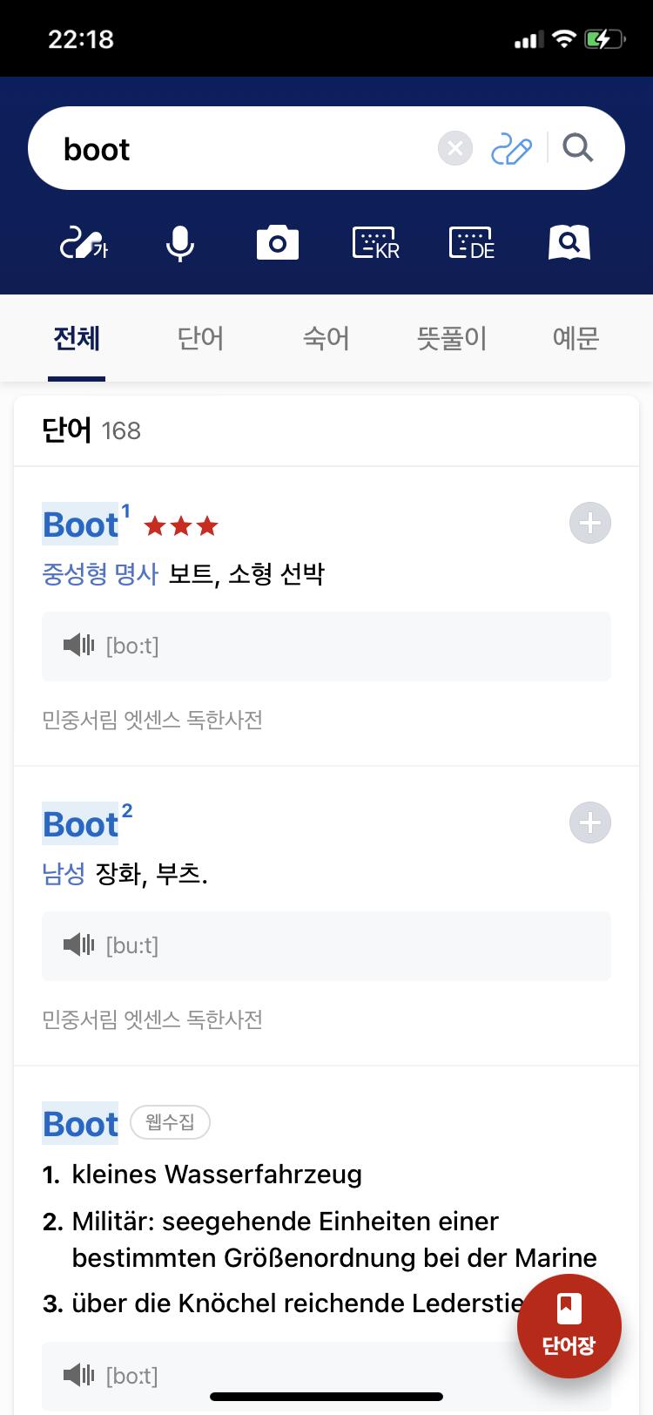Switch to the DE keyboard

pyautogui.click(x=472, y=243)
